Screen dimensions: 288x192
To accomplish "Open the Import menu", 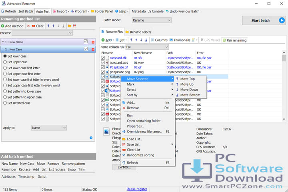I will (x=61, y=11).
